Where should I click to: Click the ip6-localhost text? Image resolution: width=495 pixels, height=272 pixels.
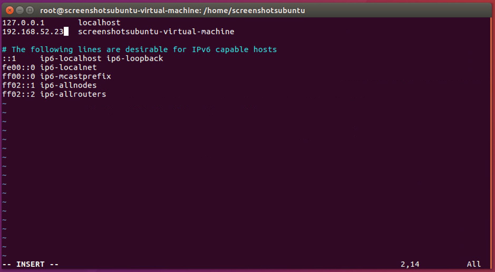[x=71, y=58]
